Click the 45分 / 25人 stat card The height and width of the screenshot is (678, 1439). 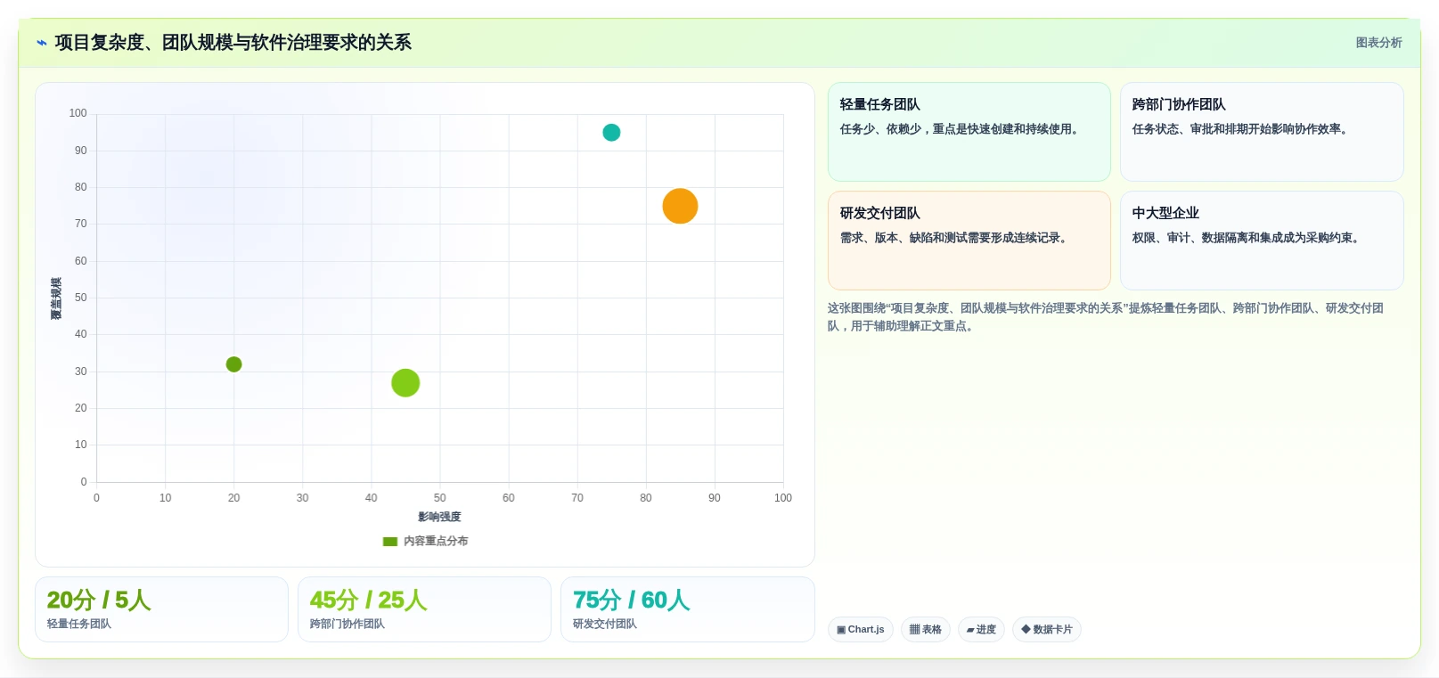424,609
